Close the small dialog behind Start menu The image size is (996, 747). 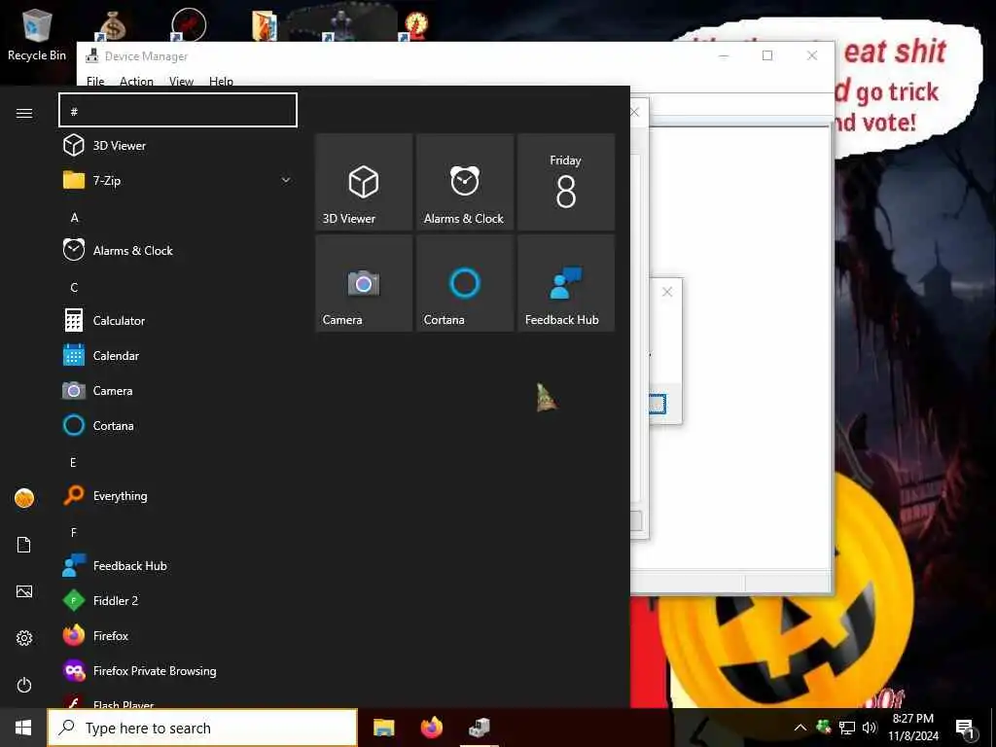(667, 292)
